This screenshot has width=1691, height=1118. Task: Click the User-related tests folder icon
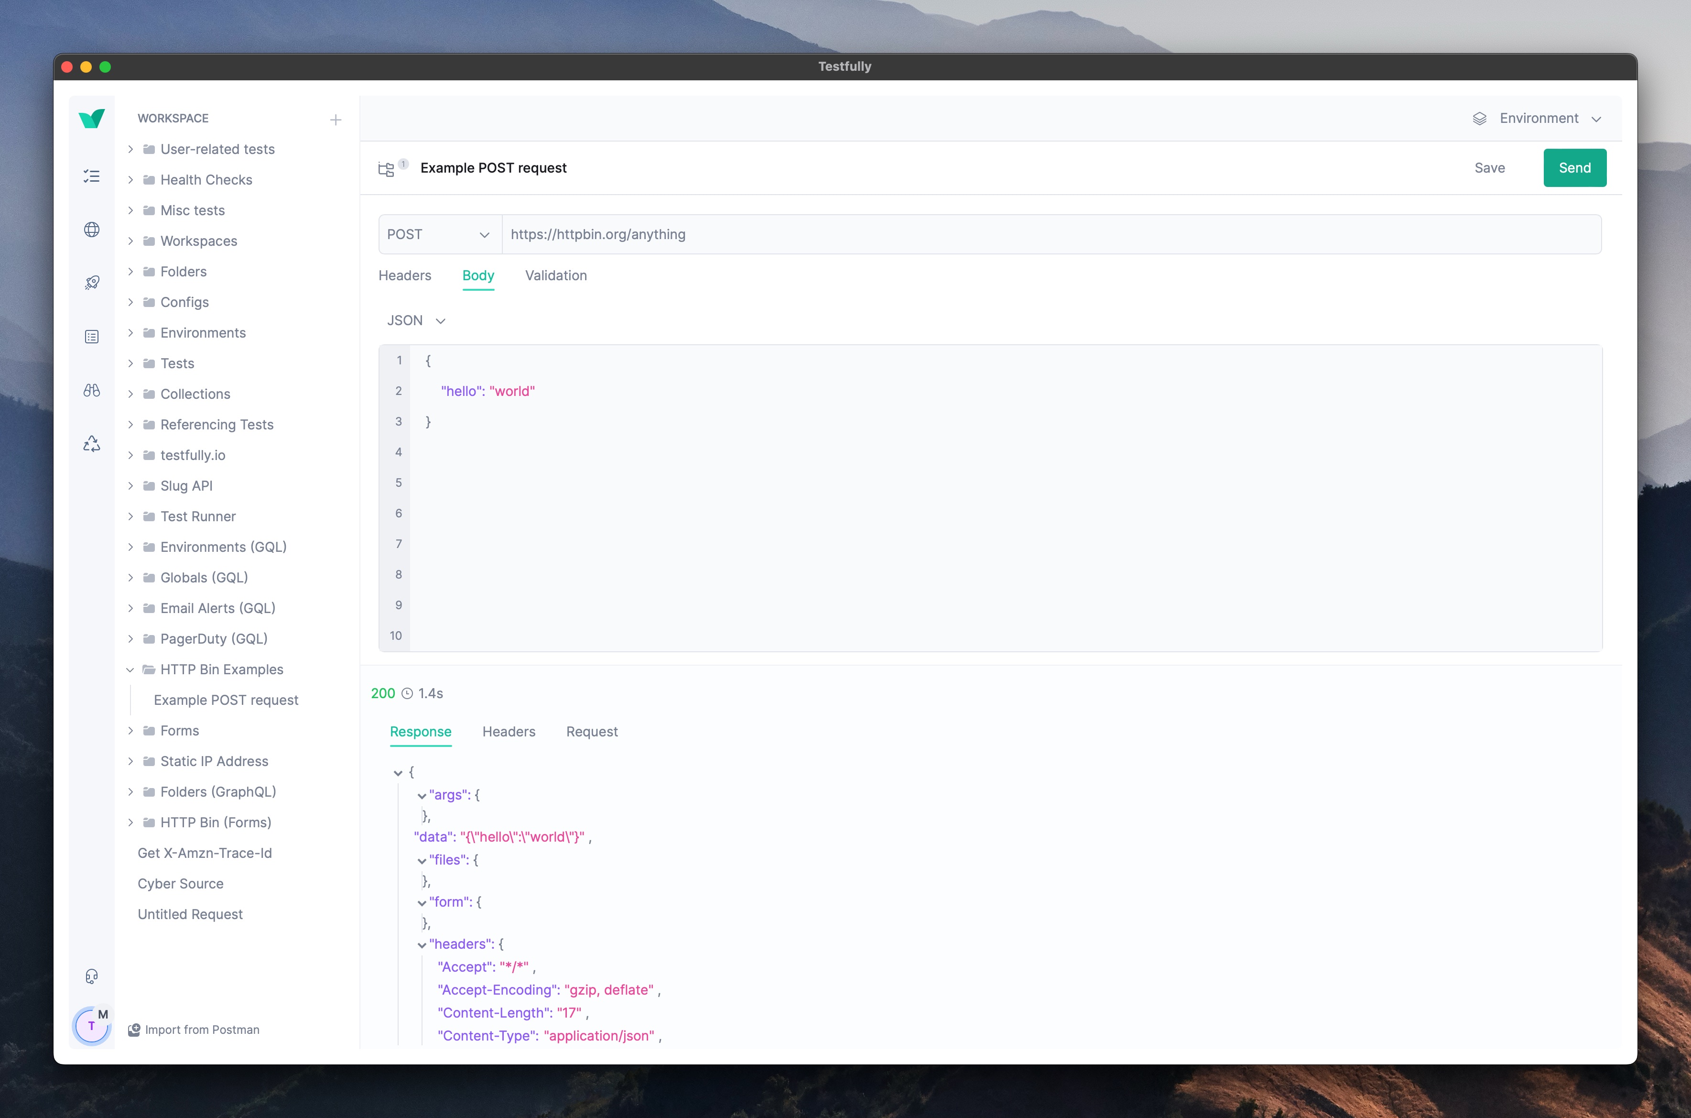click(149, 149)
